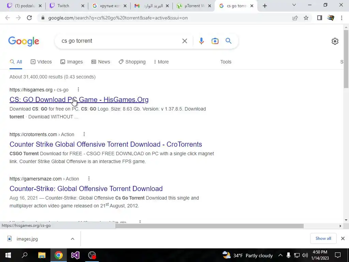Switch to the podzalu Twitch tab
The image size is (349, 262).
(22, 6)
